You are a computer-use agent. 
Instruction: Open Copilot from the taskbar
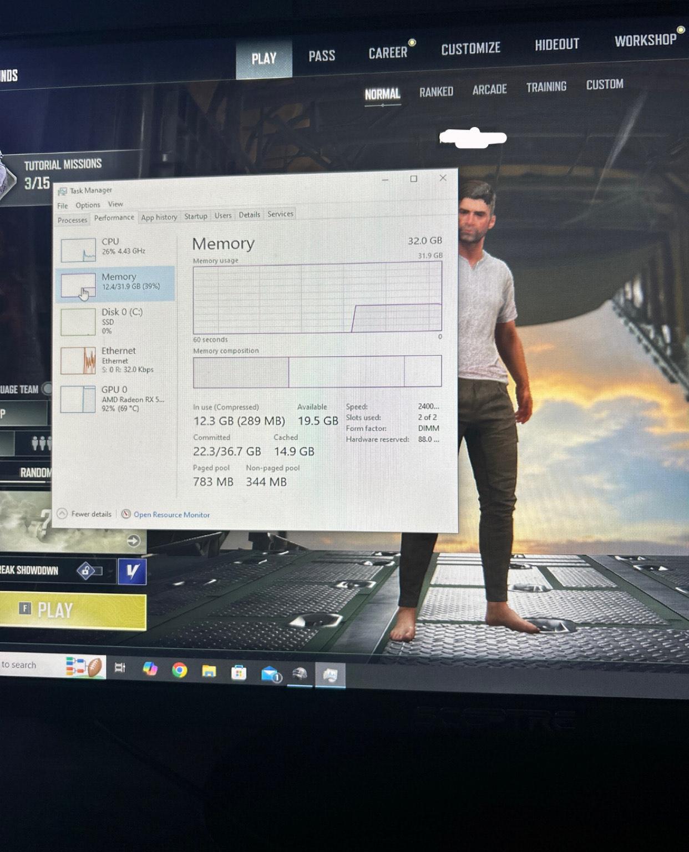[150, 669]
